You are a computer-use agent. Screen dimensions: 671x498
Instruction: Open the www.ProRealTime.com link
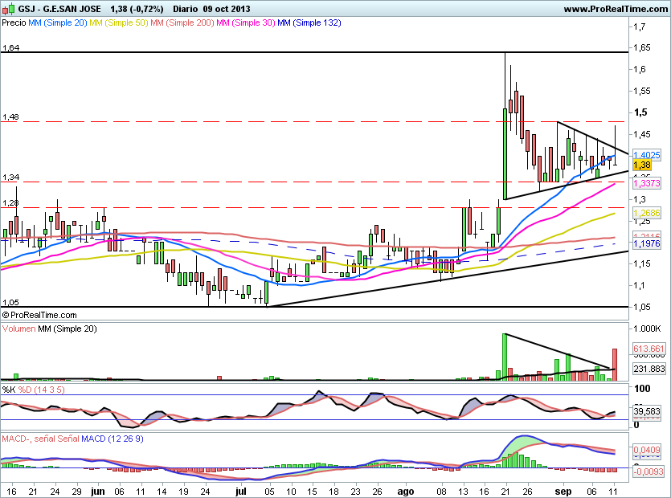[x=616, y=9]
